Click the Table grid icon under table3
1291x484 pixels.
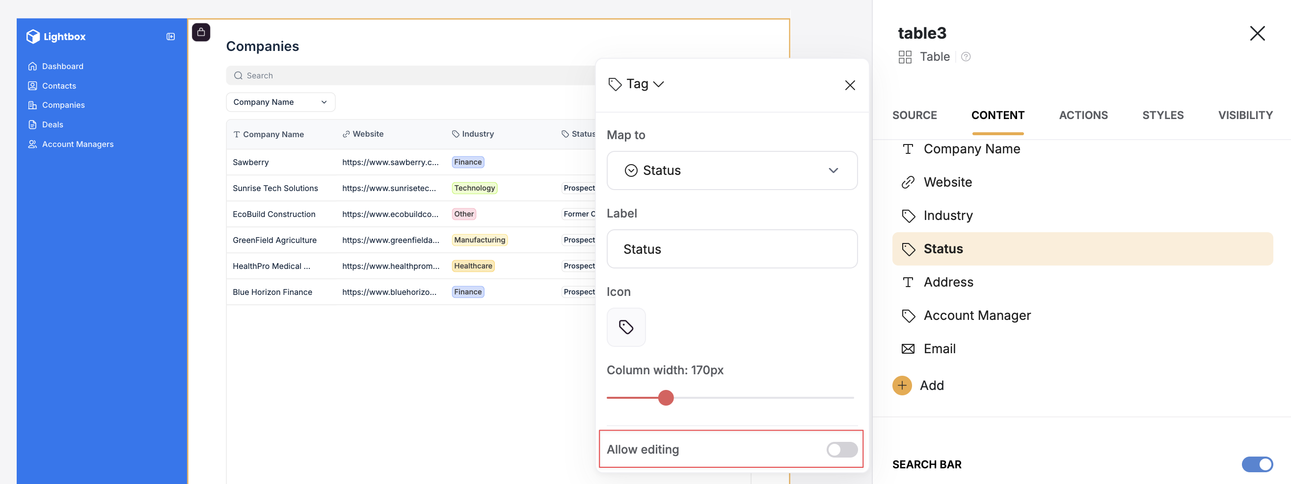tap(905, 57)
